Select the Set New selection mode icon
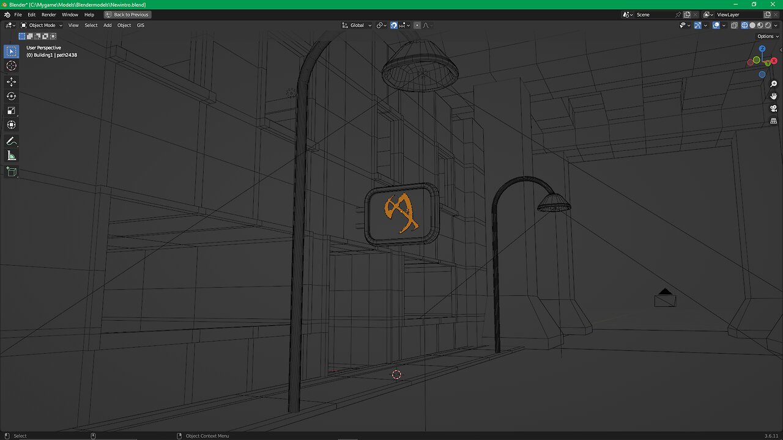Image resolution: width=783 pixels, height=440 pixels. [x=22, y=36]
